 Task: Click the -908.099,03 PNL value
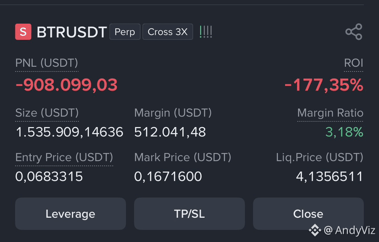(x=66, y=85)
